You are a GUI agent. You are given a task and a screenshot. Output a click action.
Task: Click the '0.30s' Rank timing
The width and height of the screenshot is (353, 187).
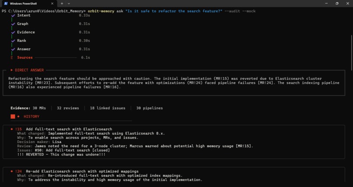pyautogui.click(x=85, y=41)
